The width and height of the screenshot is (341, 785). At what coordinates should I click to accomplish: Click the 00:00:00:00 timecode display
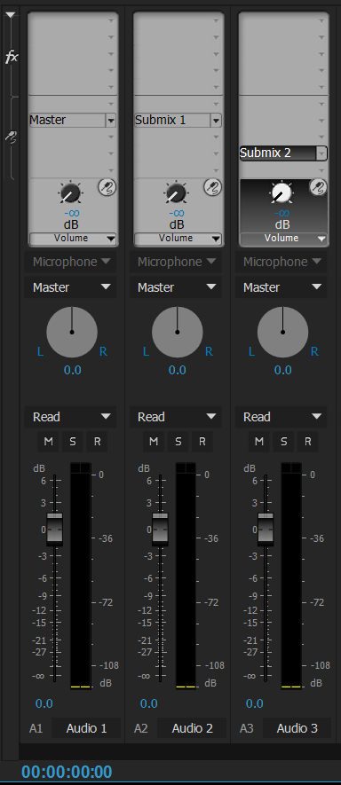[67, 772]
